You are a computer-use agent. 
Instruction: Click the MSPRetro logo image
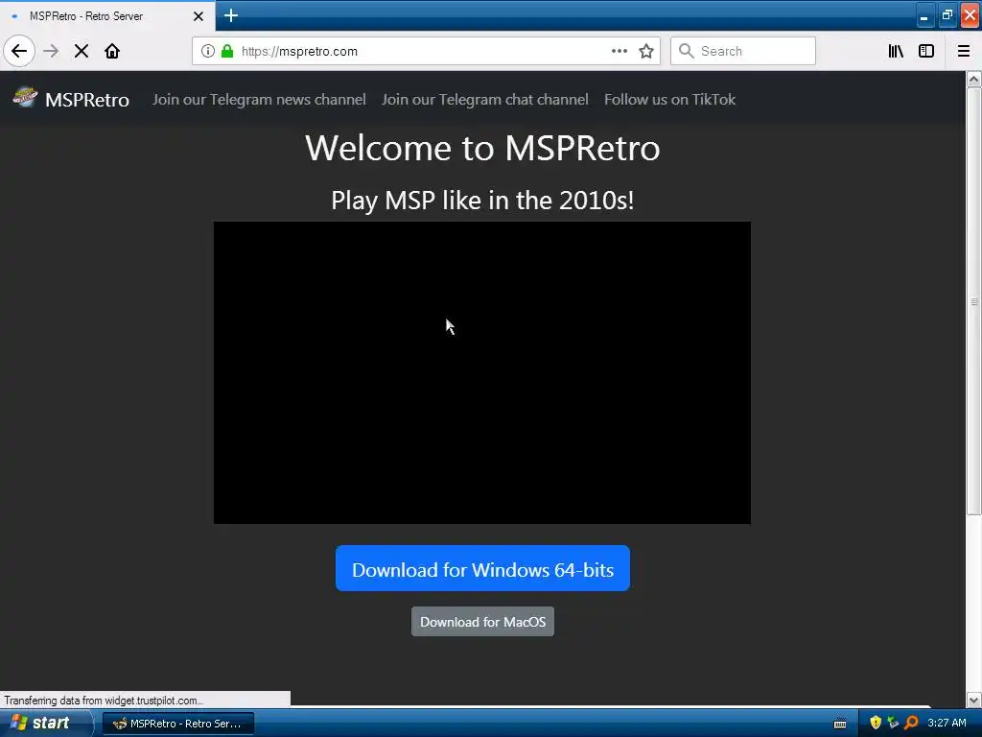point(25,98)
